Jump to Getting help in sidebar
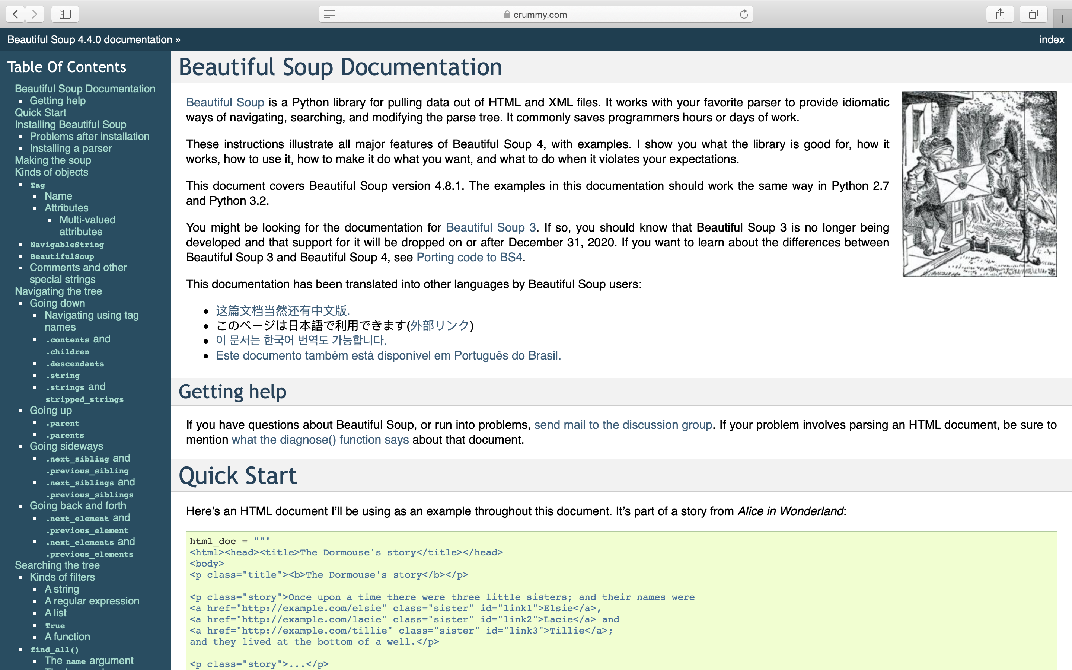Screen dimensions: 1072x670 pyautogui.click(x=58, y=100)
